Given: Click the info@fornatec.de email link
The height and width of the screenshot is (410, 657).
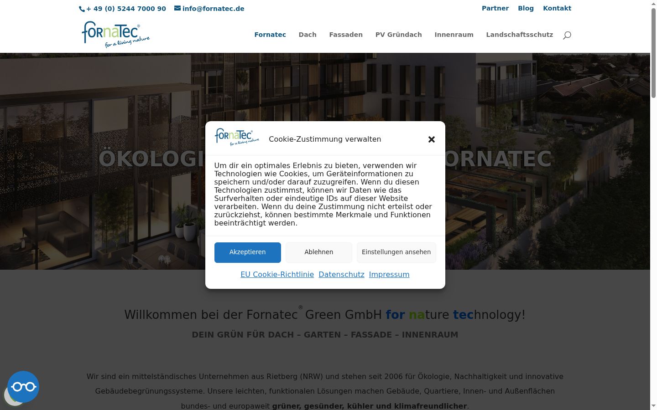Looking at the screenshot, I should click(214, 9).
